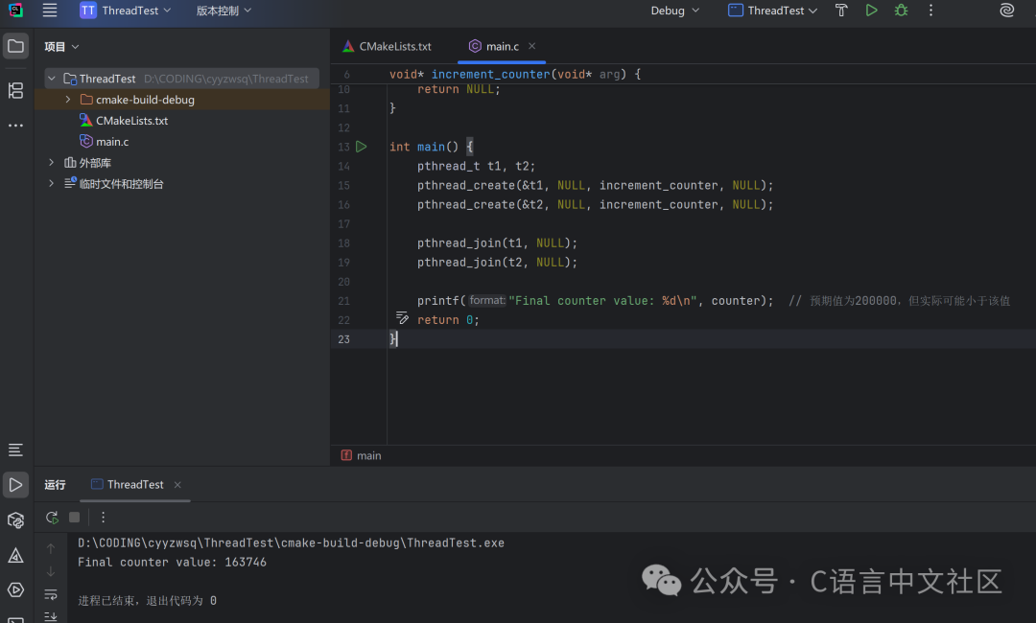Open the main hamburger menu
1036x623 pixels.
coord(50,10)
